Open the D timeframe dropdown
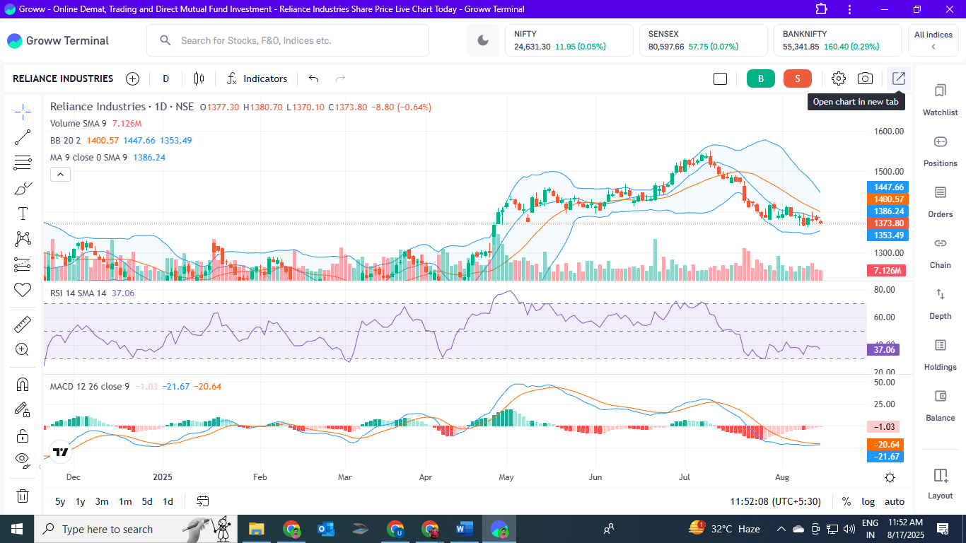 (165, 78)
